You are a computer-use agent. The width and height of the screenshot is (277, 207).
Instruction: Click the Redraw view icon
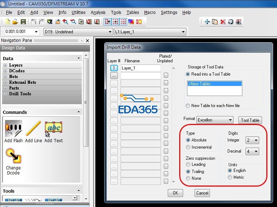50,22
